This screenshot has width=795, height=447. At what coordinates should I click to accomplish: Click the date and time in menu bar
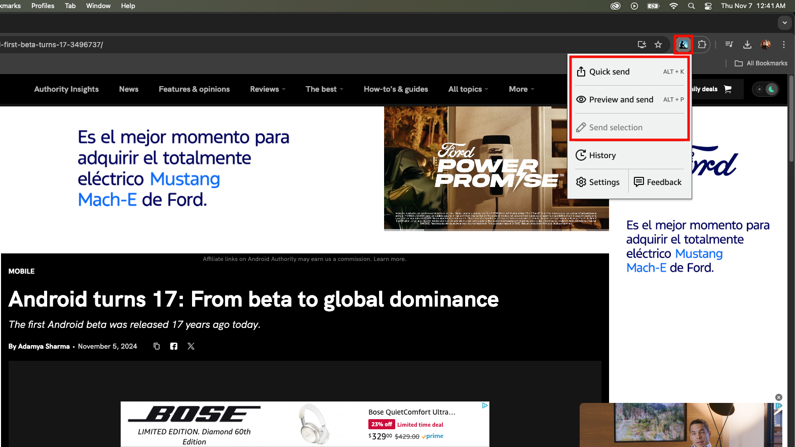(x=753, y=6)
